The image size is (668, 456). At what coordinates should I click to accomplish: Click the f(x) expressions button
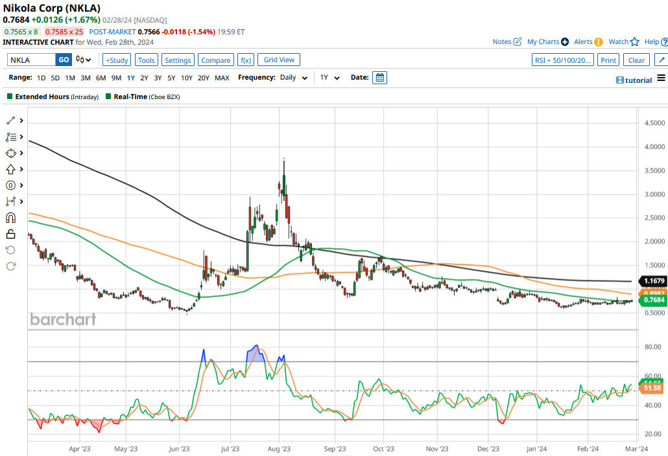tap(245, 60)
